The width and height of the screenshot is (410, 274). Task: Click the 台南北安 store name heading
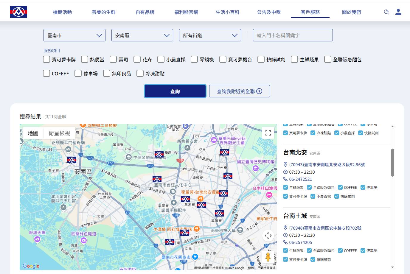295,152
